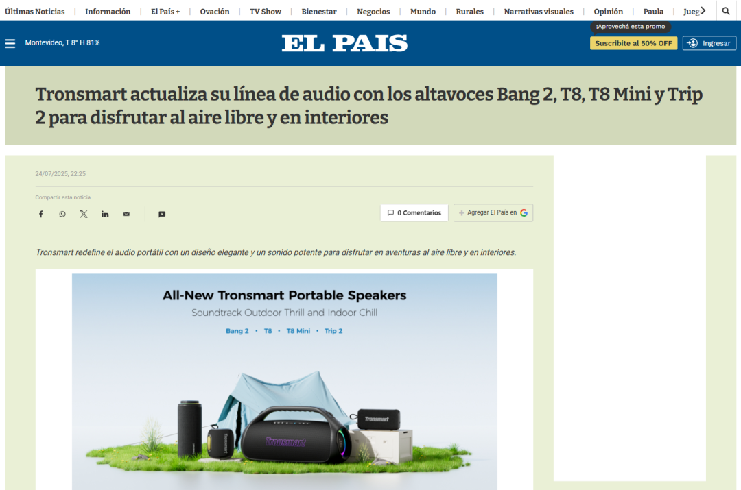Viewport: 741px width, 490px height.
Task: Share article via WhatsApp icon
Action: (62, 215)
